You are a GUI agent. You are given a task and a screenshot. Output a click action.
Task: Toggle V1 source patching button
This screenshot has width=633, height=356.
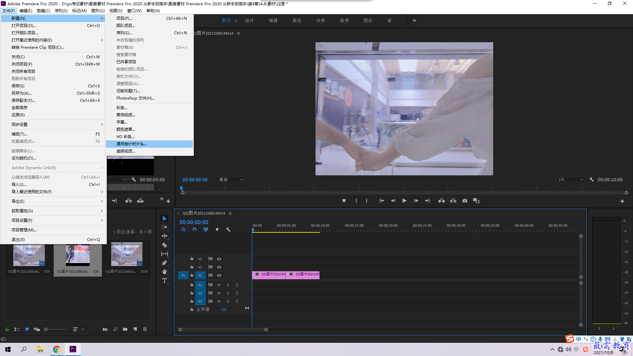point(183,275)
